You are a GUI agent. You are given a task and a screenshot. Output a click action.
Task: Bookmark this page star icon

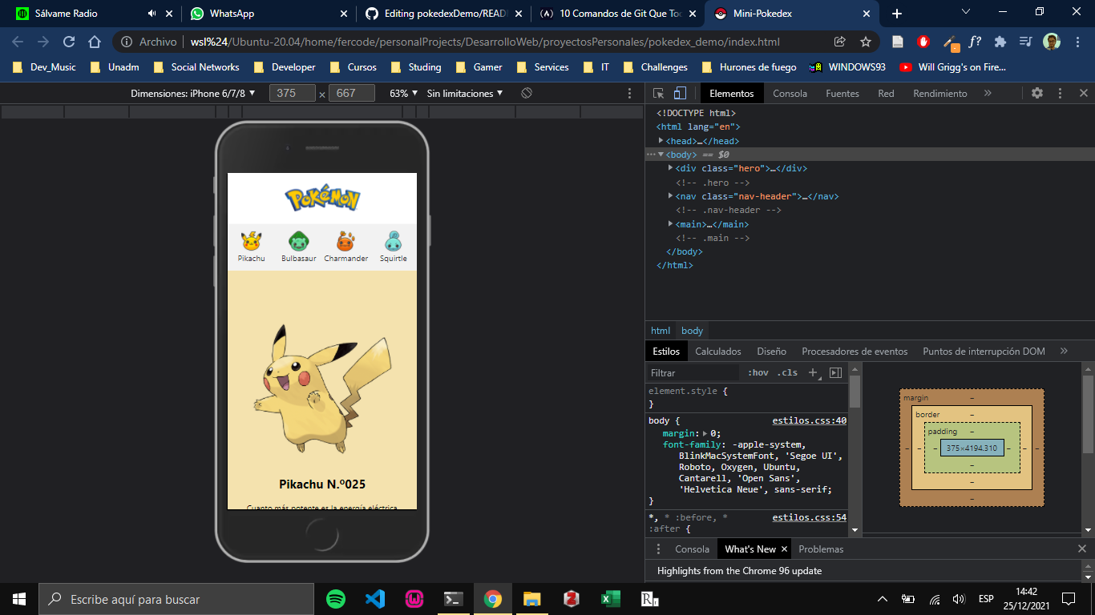tap(865, 42)
